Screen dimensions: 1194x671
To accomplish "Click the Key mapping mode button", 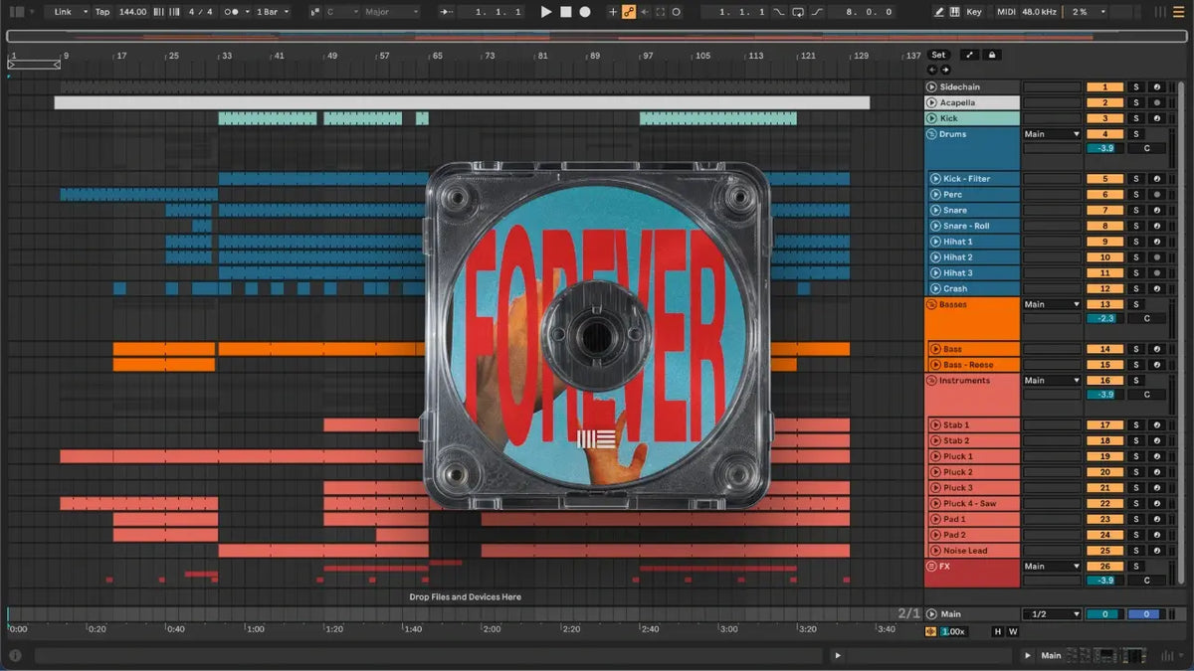I will (973, 12).
